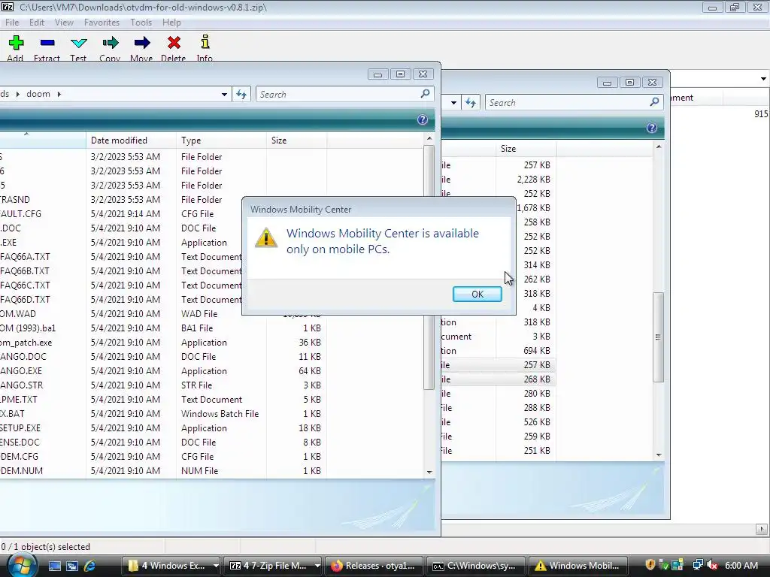
Task: Launch Internet Explorer from quick launch
Action: pyautogui.click(x=89, y=566)
